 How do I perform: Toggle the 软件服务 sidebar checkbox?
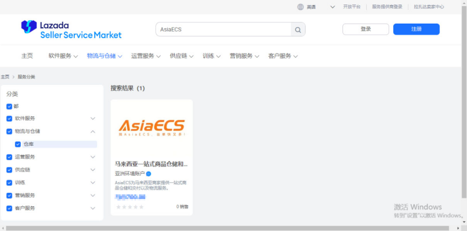(x=9, y=119)
